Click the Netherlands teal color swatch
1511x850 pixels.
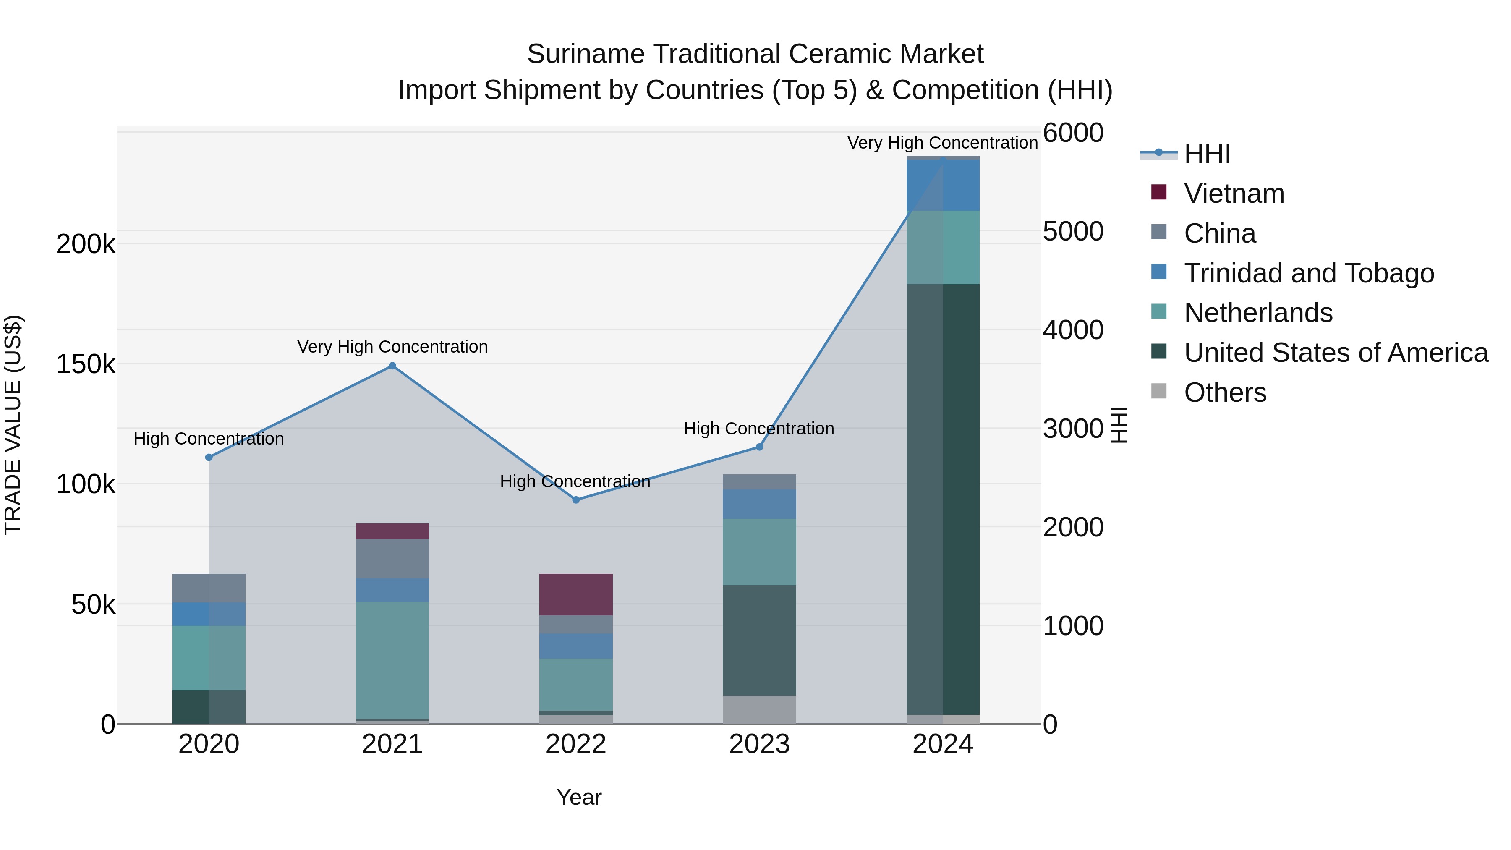1159,311
